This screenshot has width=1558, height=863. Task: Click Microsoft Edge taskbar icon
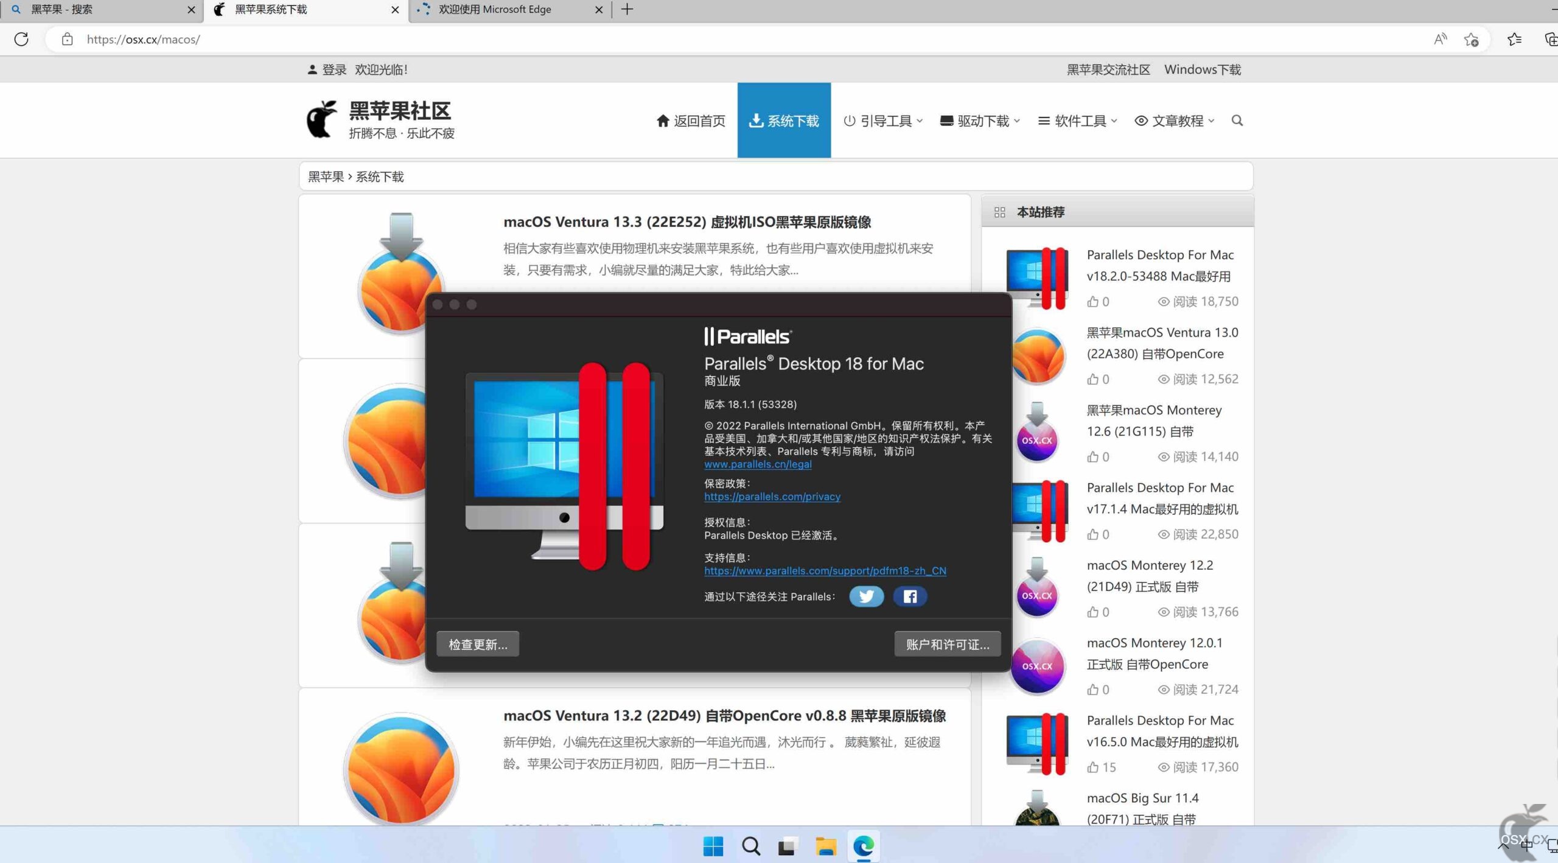[863, 846]
